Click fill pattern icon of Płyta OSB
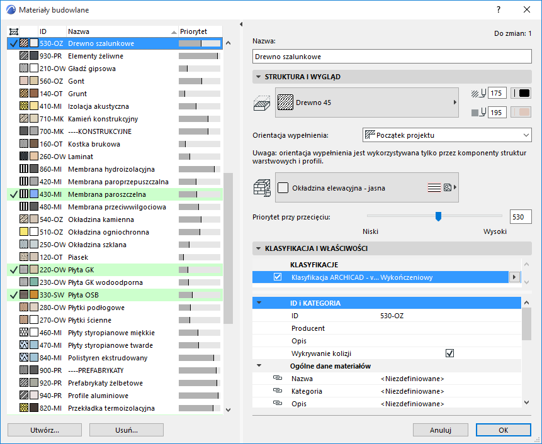This screenshot has height=444, width=542. (x=24, y=294)
